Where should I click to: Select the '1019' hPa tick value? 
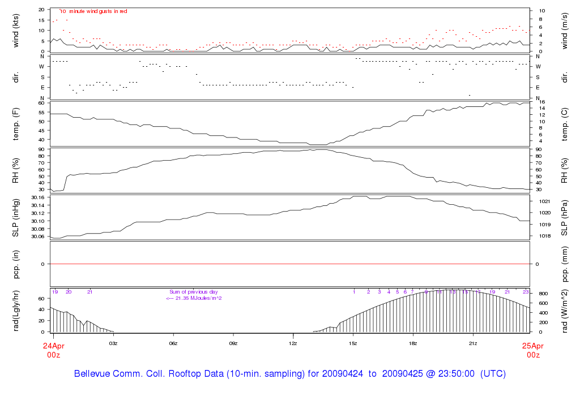point(545,225)
